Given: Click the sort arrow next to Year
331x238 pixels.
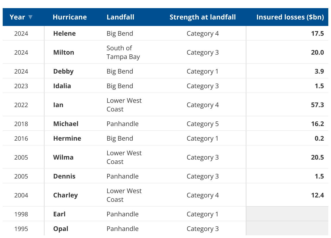Looking at the screenshot, I should 30,17.
